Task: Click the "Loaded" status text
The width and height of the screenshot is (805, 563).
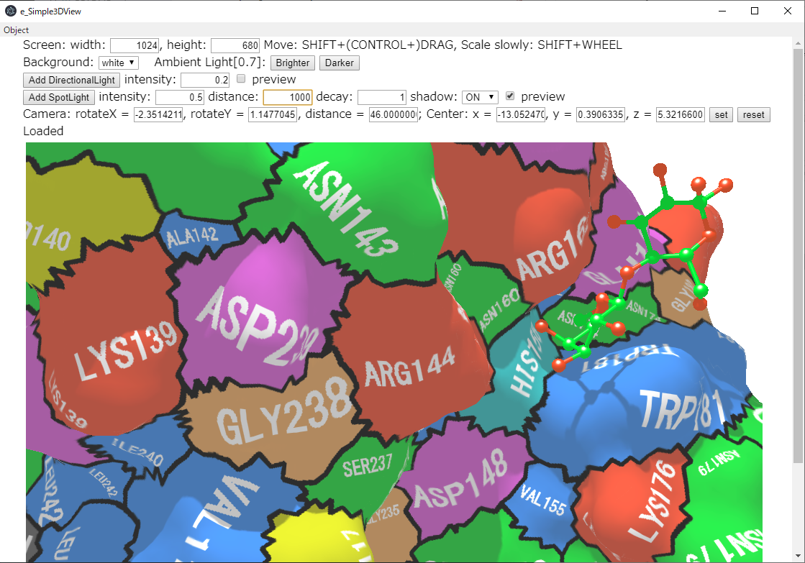Action: coord(43,132)
